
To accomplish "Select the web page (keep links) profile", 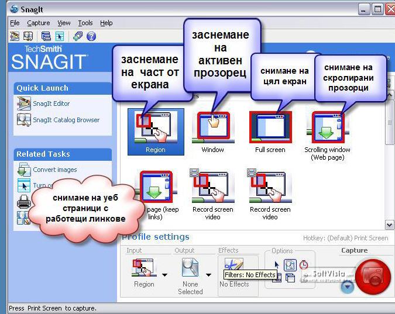I will pos(157,195).
